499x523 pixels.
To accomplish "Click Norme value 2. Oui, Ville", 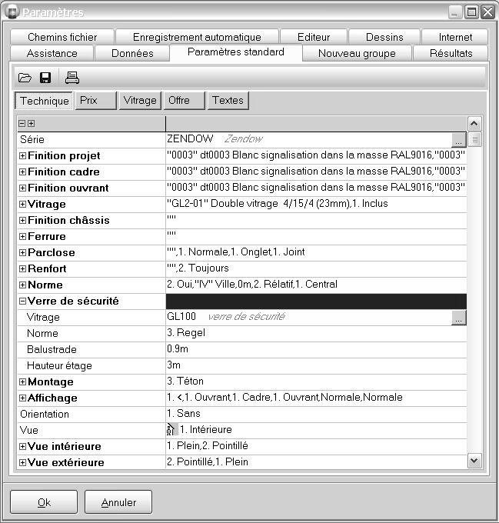I will click(316, 285).
